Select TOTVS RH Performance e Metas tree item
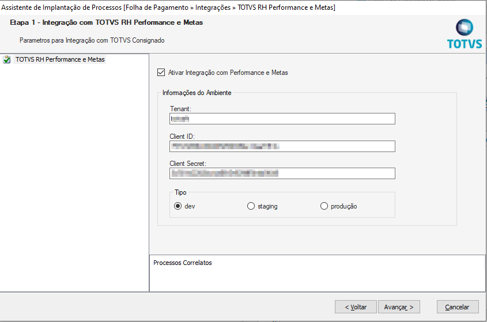 click(x=60, y=59)
